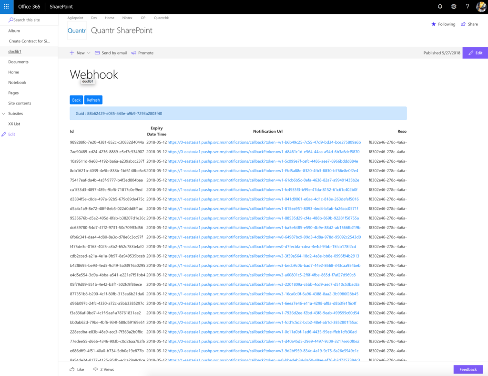This screenshot has width=488, height=376.
Task: Click the Send by email command
Action: click(111, 53)
